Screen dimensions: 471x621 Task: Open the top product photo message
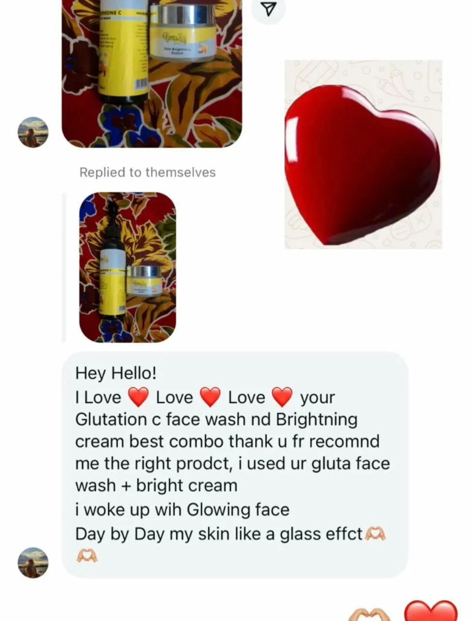152,73
